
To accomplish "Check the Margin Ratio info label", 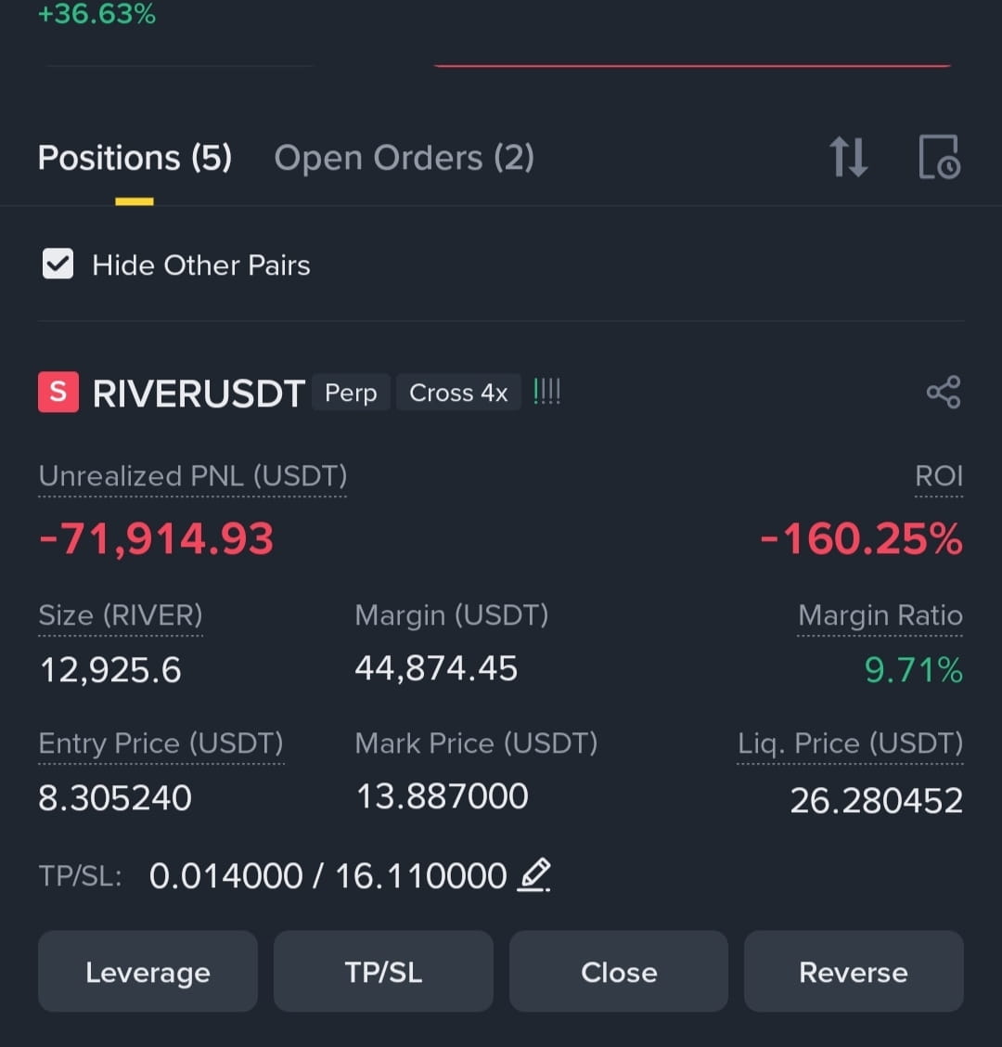I will coord(880,614).
